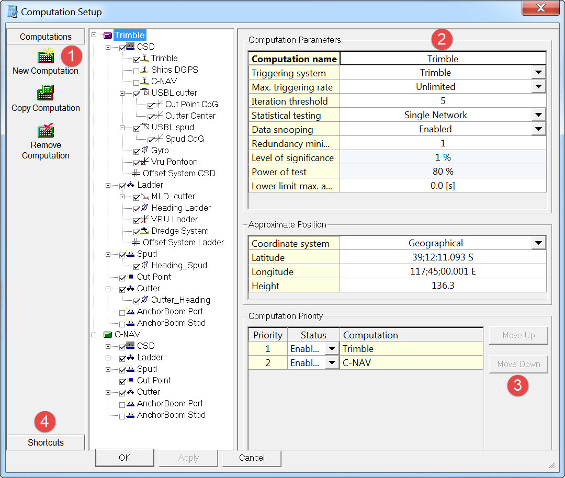Click the Iteration threshold value field
Viewport: 565px width, 478px height.
[443, 101]
